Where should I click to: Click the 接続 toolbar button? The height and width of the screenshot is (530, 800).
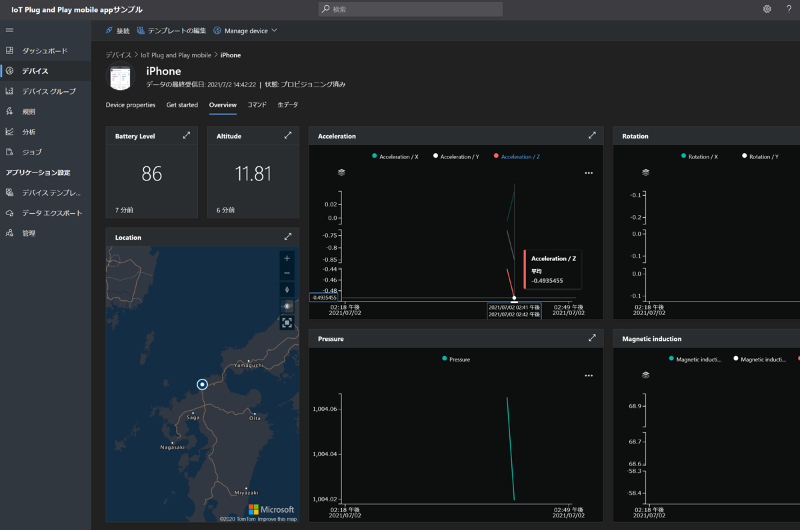(118, 31)
